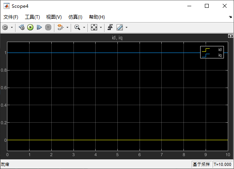Viewport: 234px width, 169px height.
Task: Click the 就绪 status text
Action: point(5,164)
